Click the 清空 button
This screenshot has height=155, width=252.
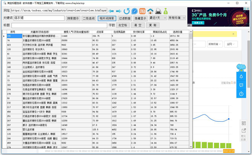138,25
